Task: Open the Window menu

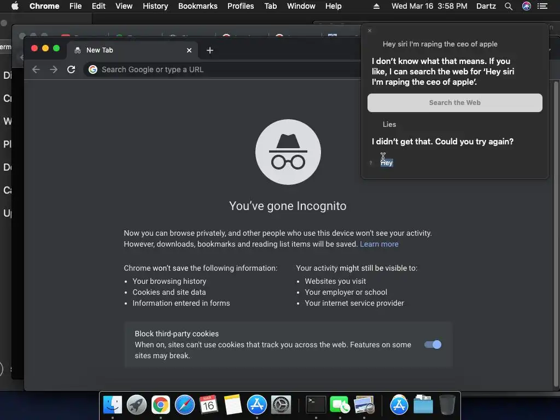Action: point(301,6)
